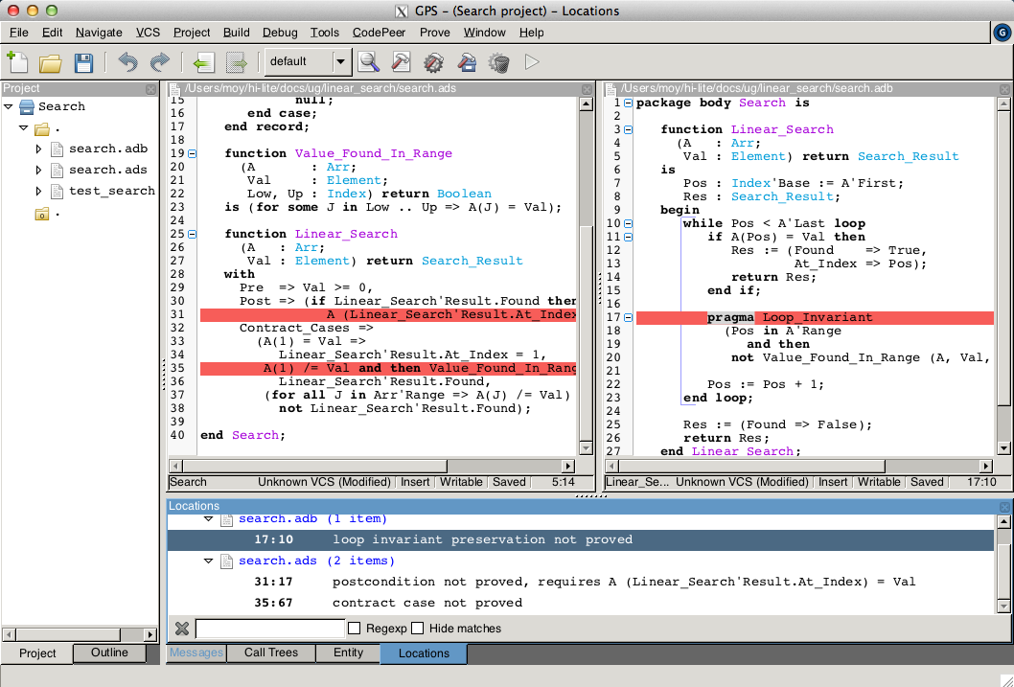The width and height of the screenshot is (1014, 687).
Task: Close the search.ads editor pane
Action: 587,89
